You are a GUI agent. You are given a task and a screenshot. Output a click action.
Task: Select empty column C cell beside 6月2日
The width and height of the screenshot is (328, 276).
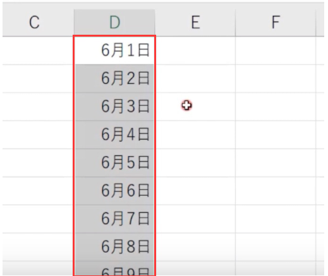click(x=38, y=78)
